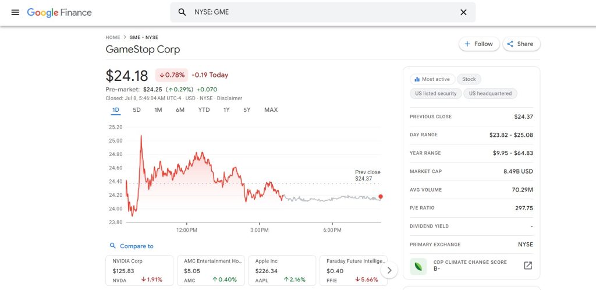
Task: Click the DAY RANGE label
Action: coord(424,135)
